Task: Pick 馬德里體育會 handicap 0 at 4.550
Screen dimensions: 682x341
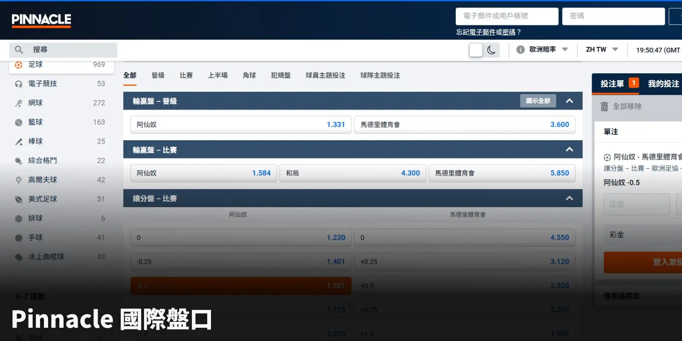Action: click(x=465, y=237)
